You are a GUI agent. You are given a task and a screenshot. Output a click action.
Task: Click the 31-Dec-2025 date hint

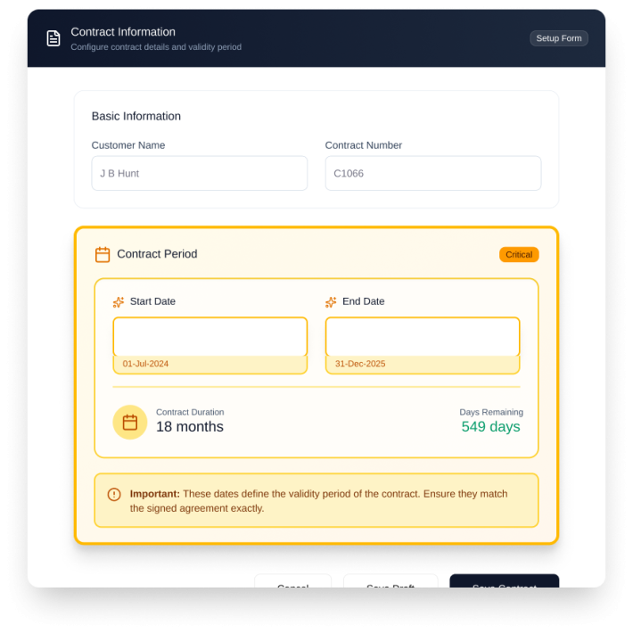pyautogui.click(x=360, y=364)
